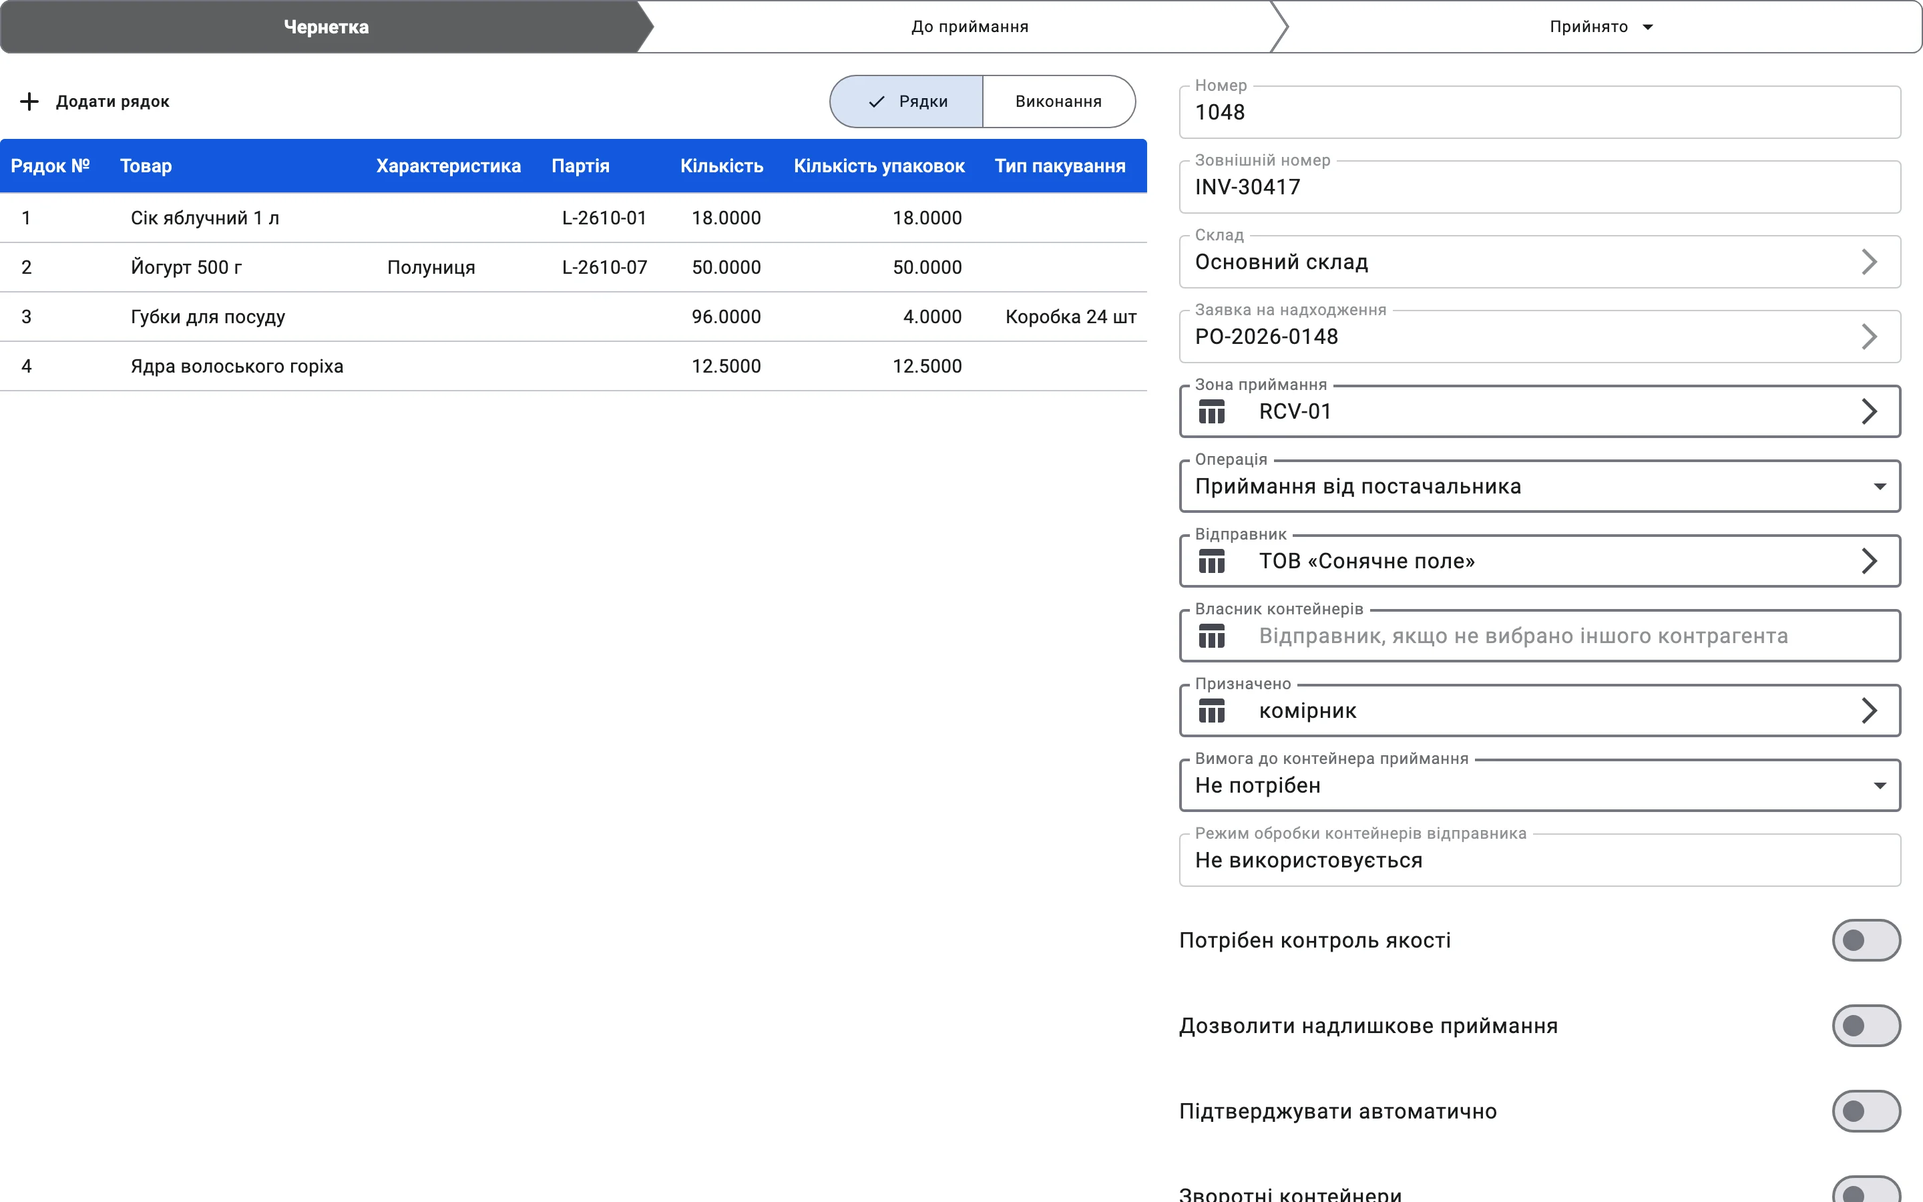Screen dimensions: 1923x1202
Task: Toggle Підтверджувати автоматично switch
Action: [x=1866, y=1111]
